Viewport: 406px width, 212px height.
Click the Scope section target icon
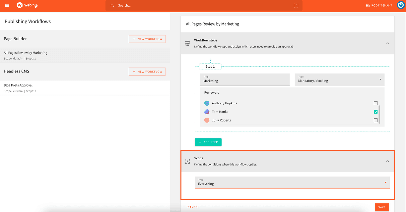(x=187, y=161)
